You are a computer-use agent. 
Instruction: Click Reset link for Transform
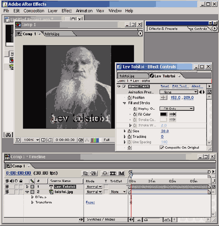pos(90,203)
